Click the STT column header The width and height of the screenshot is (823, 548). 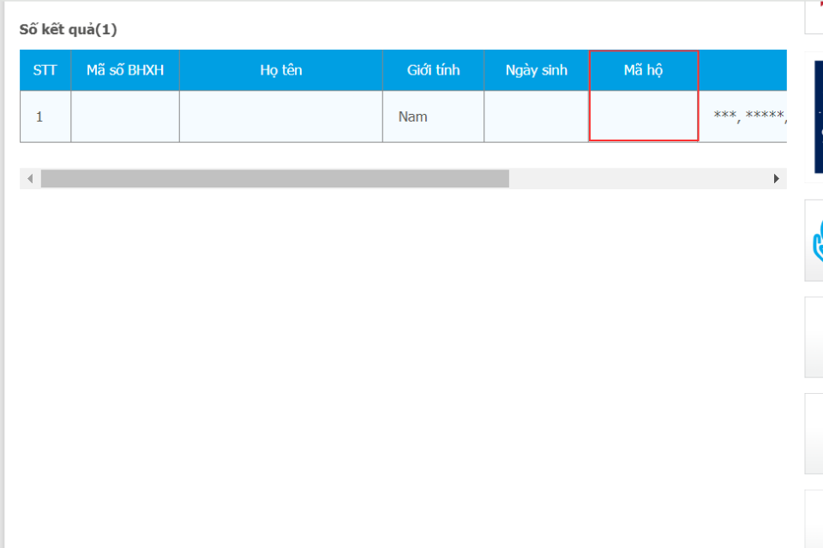(45, 70)
